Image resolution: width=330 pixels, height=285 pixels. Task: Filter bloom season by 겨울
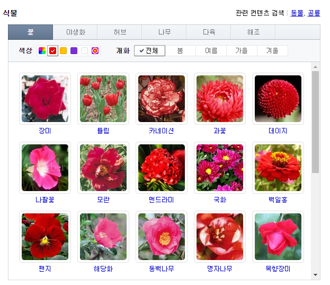[x=272, y=51]
